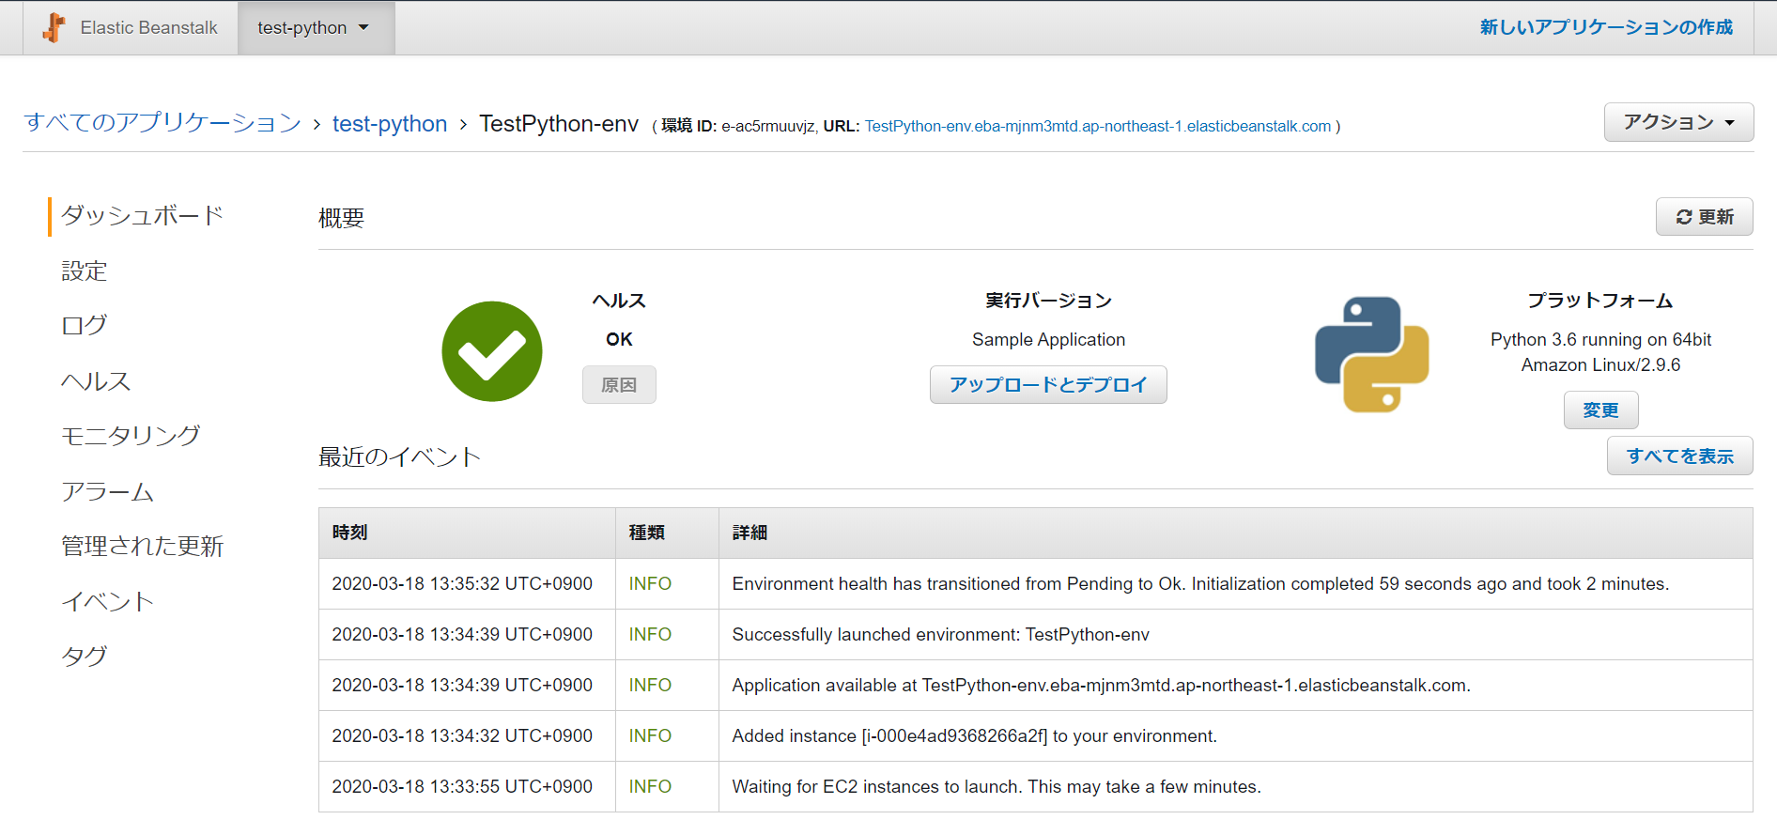
Task: Open the TestPython-env environment URL
Action: (x=1098, y=126)
